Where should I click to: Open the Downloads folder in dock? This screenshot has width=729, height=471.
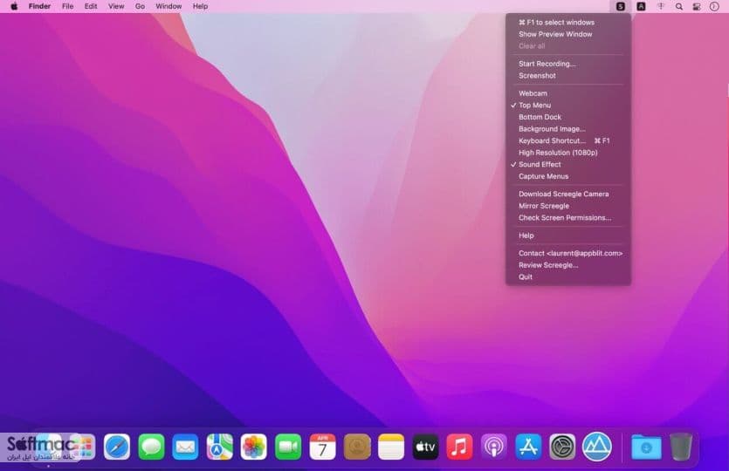click(646, 447)
